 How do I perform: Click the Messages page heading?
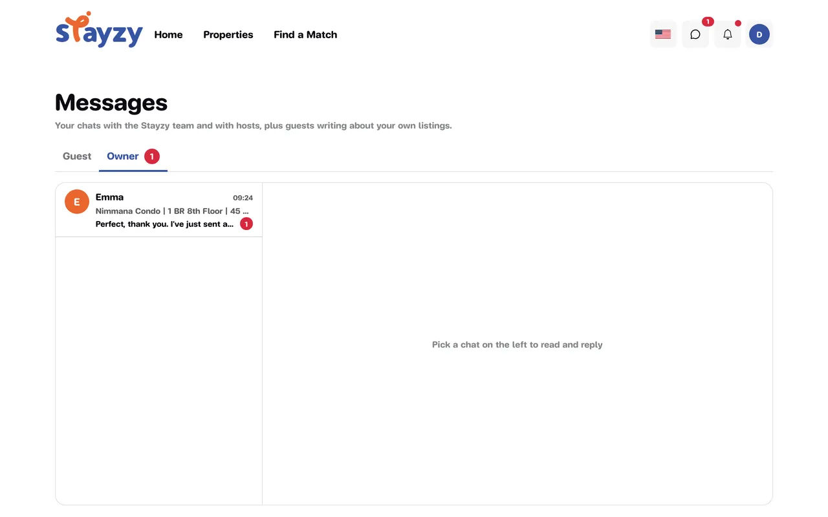[x=111, y=102]
